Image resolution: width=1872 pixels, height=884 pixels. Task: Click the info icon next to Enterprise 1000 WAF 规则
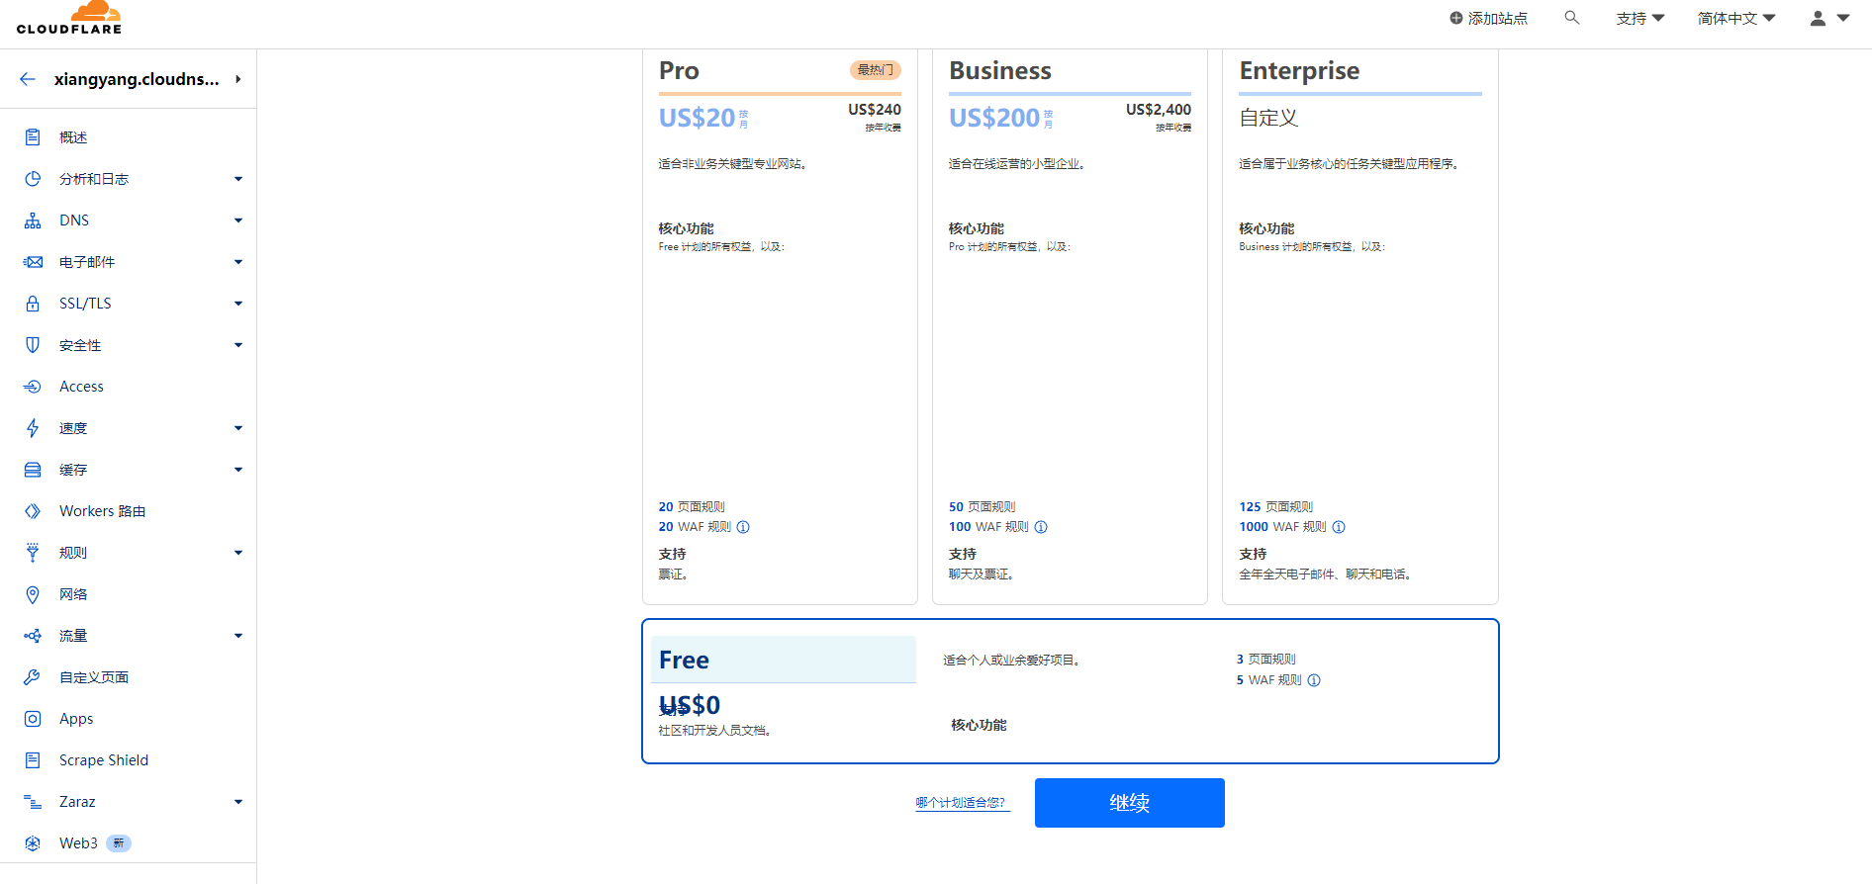(1339, 527)
